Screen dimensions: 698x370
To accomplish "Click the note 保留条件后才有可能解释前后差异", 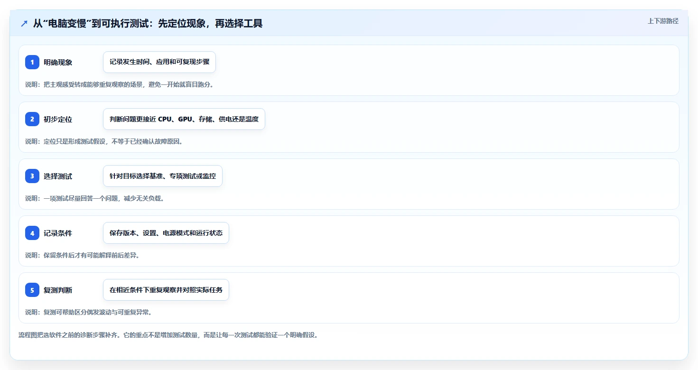I will pyautogui.click(x=82, y=255).
